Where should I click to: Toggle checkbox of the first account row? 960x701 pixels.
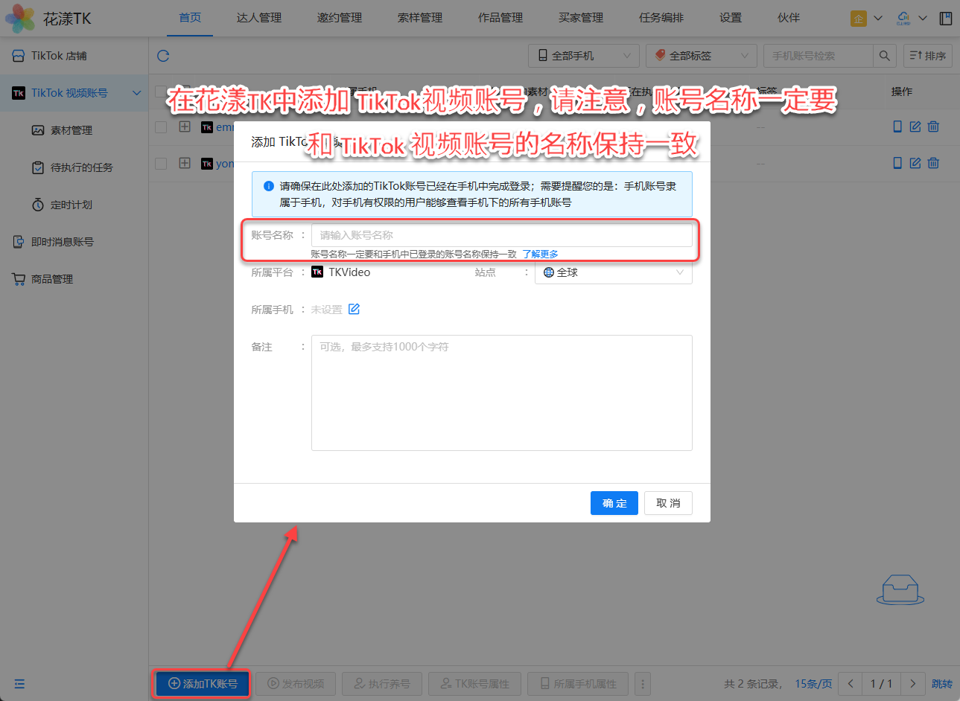pos(161,127)
